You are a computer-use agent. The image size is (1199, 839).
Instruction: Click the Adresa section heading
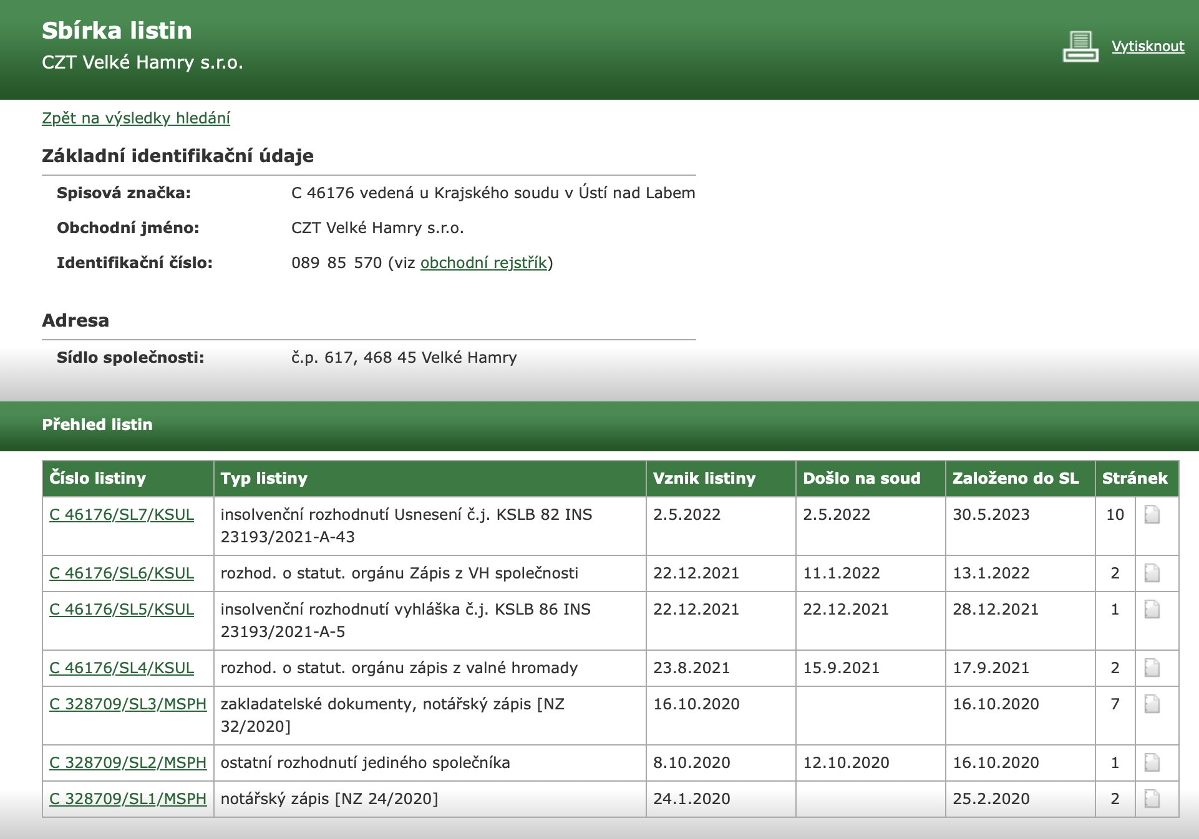coord(75,320)
